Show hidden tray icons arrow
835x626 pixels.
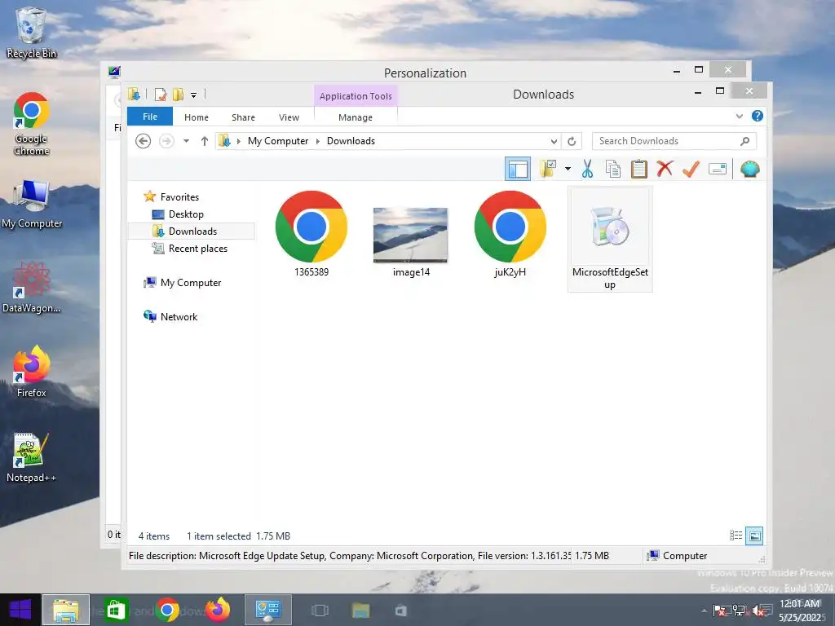[704, 611]
